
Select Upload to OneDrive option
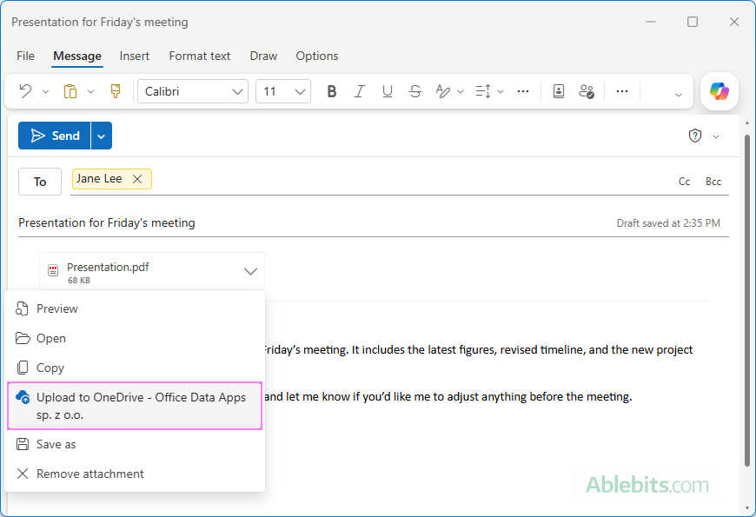pos(135,406)
